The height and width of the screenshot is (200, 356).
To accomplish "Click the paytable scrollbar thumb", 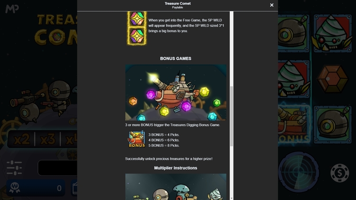I will (231, 116).
